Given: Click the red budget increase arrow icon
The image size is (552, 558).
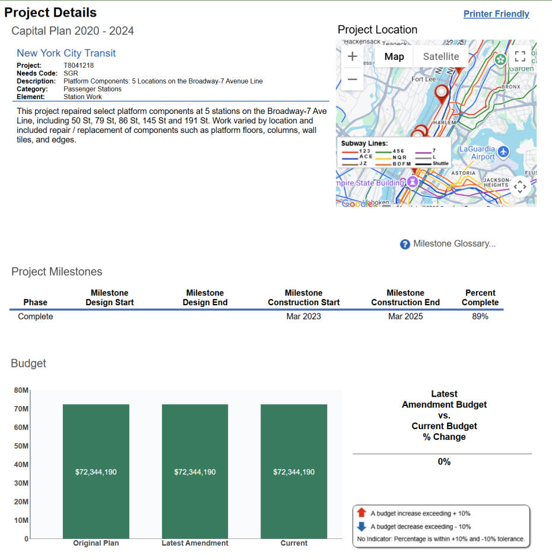Looking at the screenshot, I should tap(361, 512).
